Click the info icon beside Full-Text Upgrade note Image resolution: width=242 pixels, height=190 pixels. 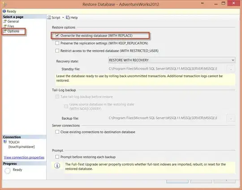pos(57,166)
